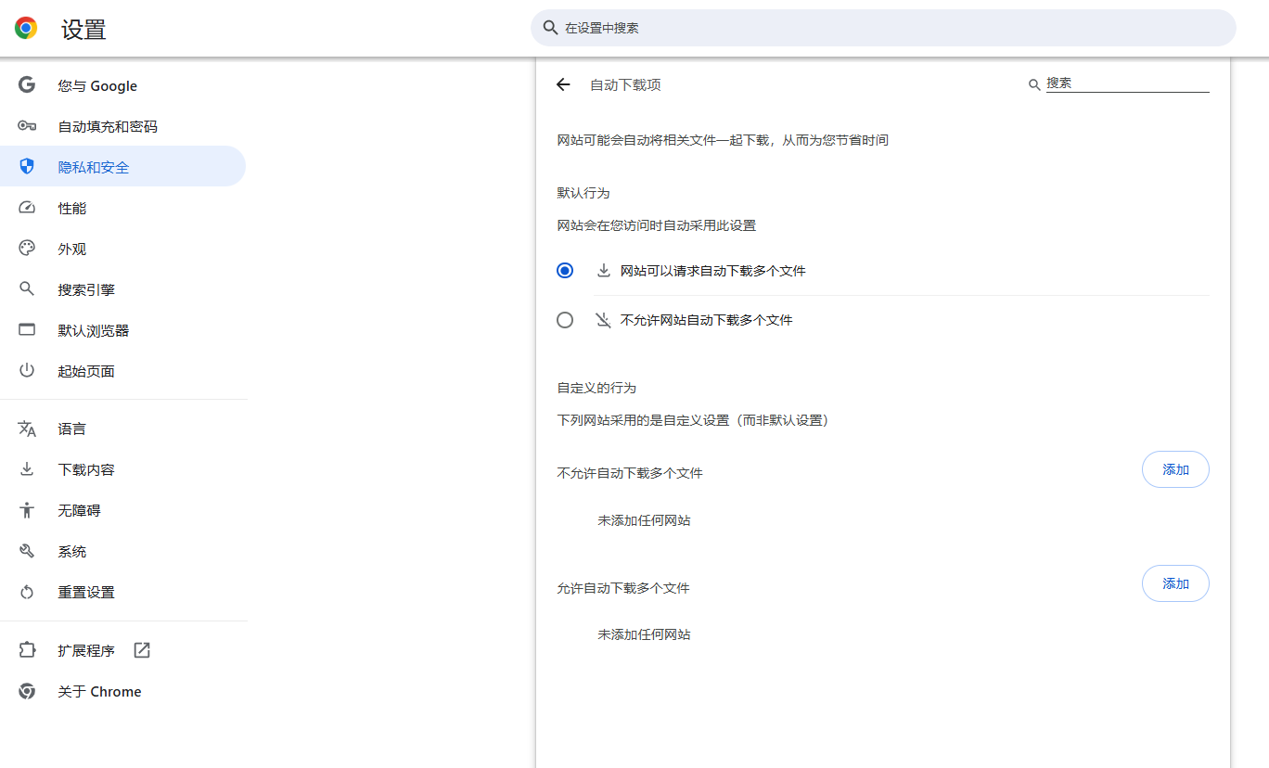This screenshot has height=768, width=1269.
Task: Click the accessibility figure icon for 无障碍
Action: pos(27,510)
